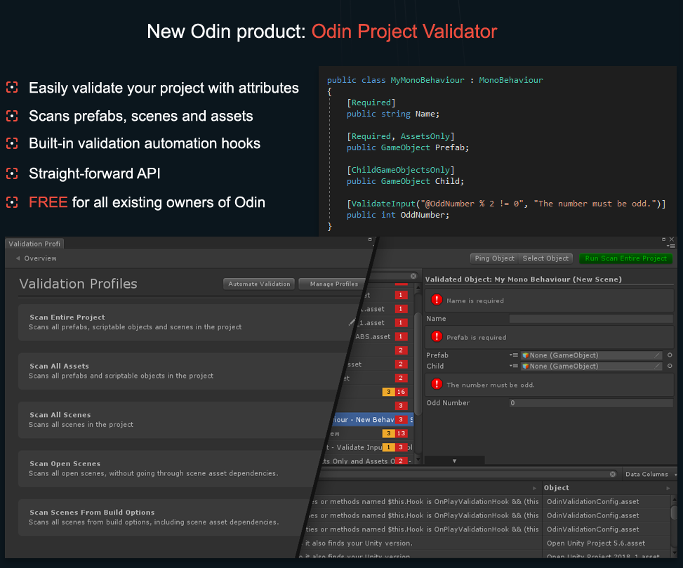Image resolution: width=683 pixels, height=568 pixels.
Task: Click the error icon beside "The number must be odd."
Action: [x=437, y=384]
